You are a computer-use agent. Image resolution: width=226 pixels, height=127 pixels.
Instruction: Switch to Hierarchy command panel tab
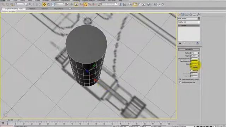click(187, 14)
